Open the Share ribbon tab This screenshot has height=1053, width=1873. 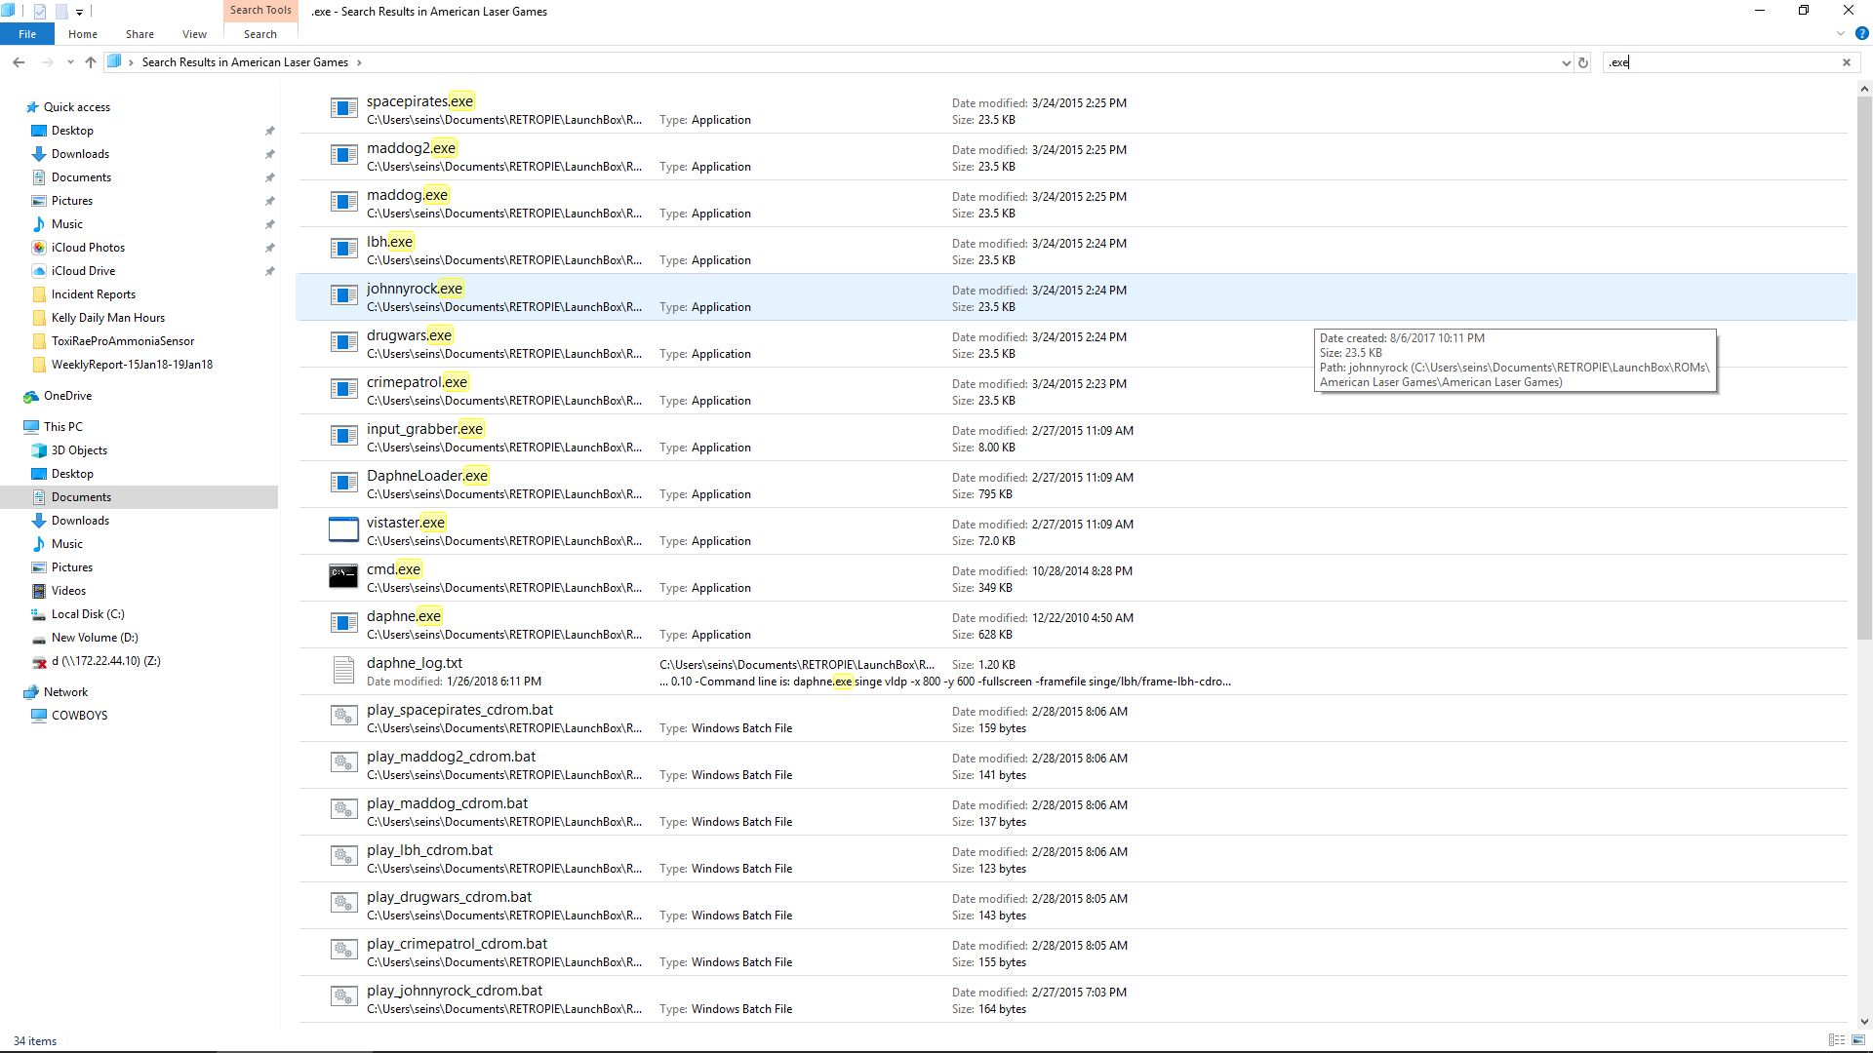click(x=139, y=34)
